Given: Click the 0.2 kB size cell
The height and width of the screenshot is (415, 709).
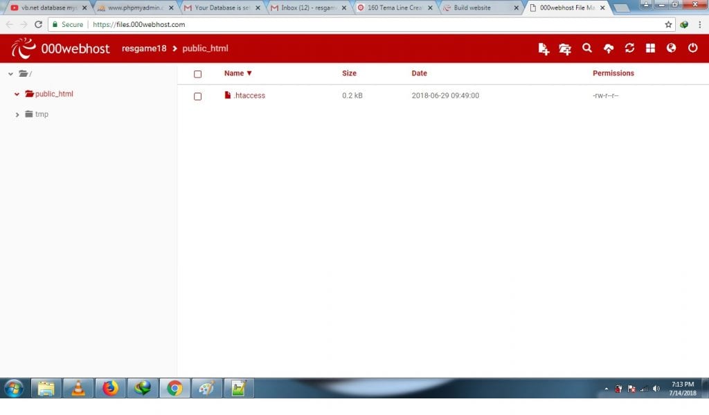Looking at the screenshot, I should click(x=352, y=95).
